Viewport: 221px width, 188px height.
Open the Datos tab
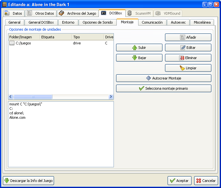[x=14, y=13]
